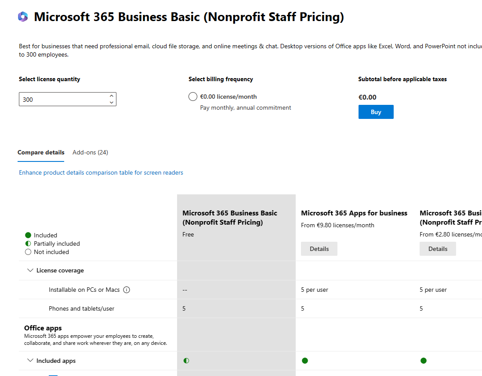Click the green Included legend circle

(28, 235)
